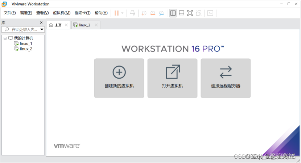Viewport: 301px width, 163px height.
Task: Select the linux_2 virtual machine in library
Action: coord(26,49)
